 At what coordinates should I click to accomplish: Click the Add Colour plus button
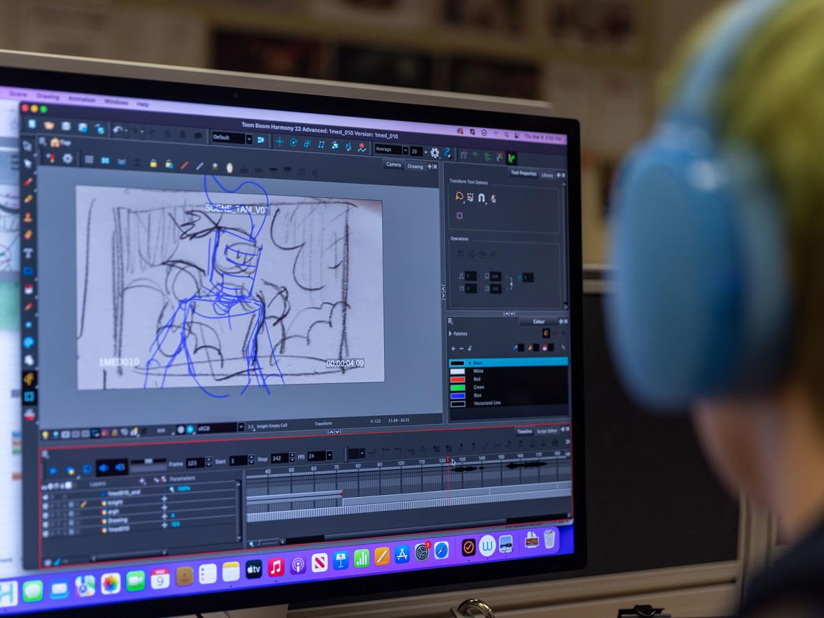click(453, 348)
